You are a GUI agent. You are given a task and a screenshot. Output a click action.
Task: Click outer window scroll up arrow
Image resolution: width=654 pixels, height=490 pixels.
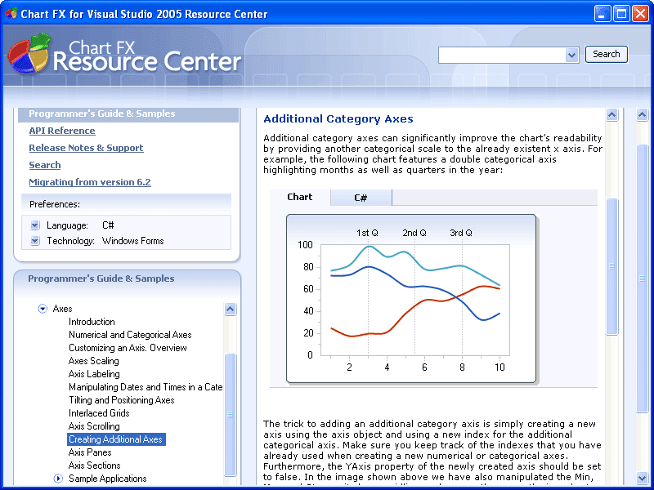point(643,114)
